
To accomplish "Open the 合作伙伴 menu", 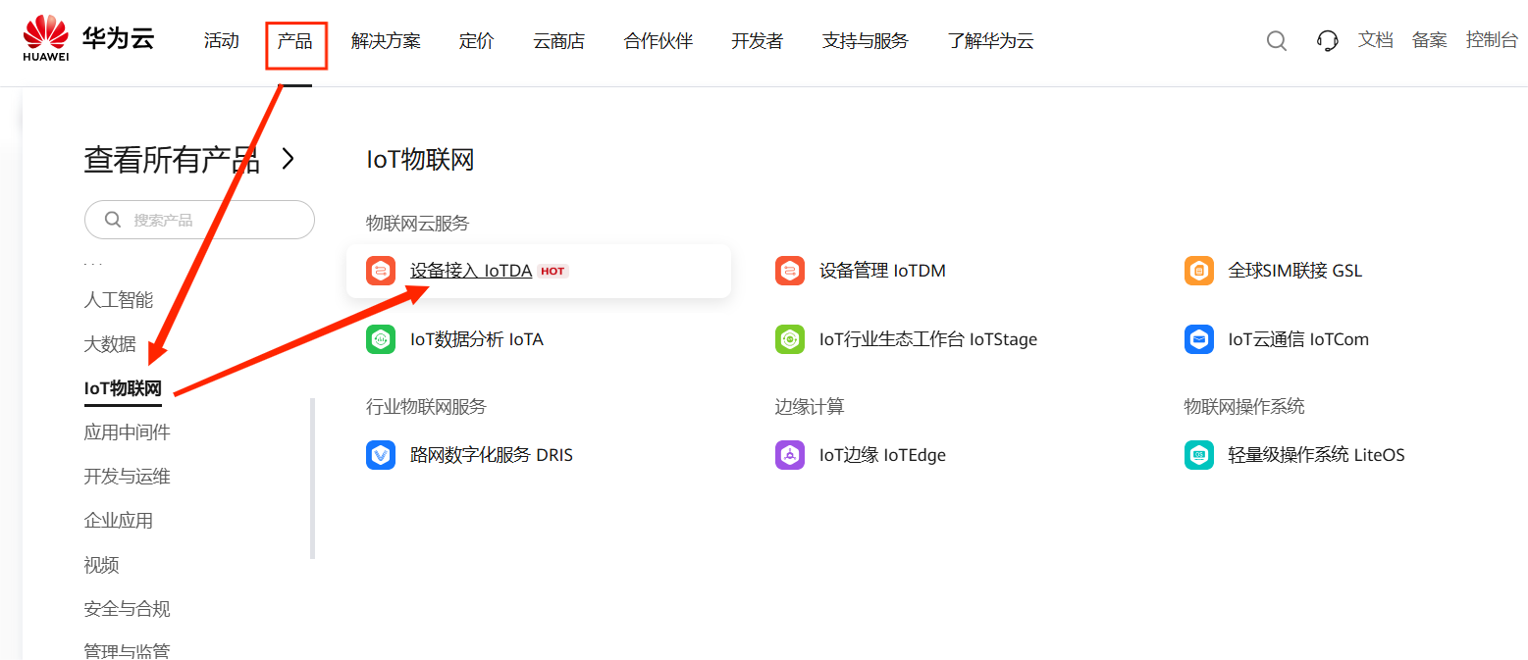I will coord(659,41).
